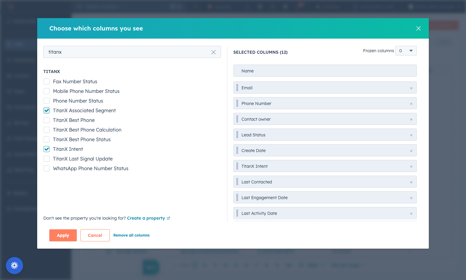Close the column chooser dialog

[419, 28]
